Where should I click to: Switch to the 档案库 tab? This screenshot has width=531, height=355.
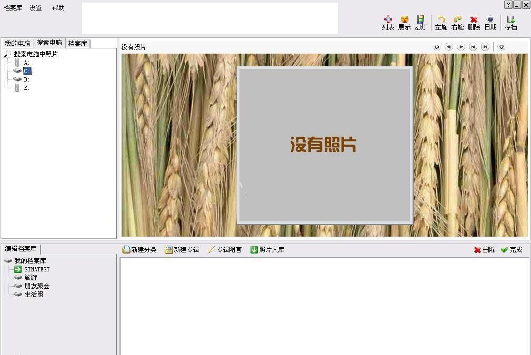tap(78, 44)
